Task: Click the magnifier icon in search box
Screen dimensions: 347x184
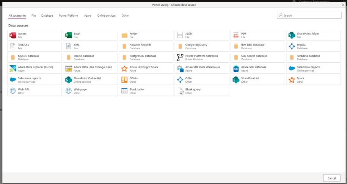Action: 281,15
